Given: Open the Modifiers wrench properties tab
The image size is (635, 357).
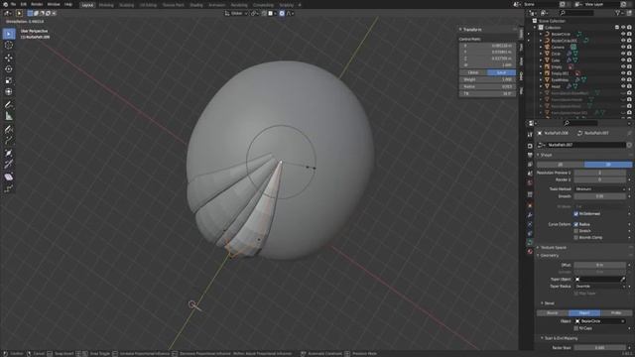Looking at the screenshot, I should click(530, 215).
